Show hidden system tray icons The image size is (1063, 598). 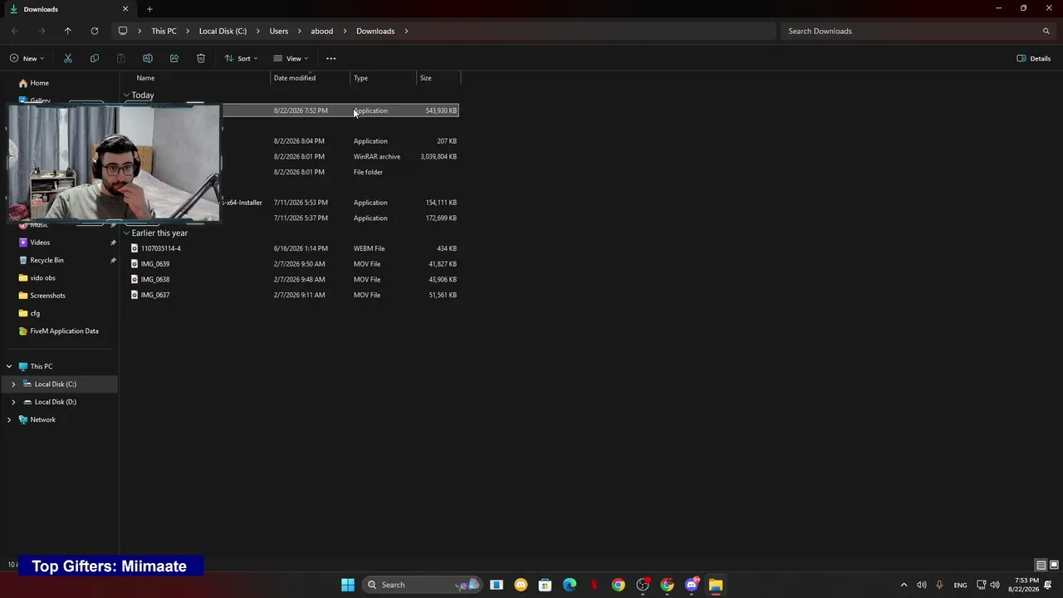pos(904,585)
